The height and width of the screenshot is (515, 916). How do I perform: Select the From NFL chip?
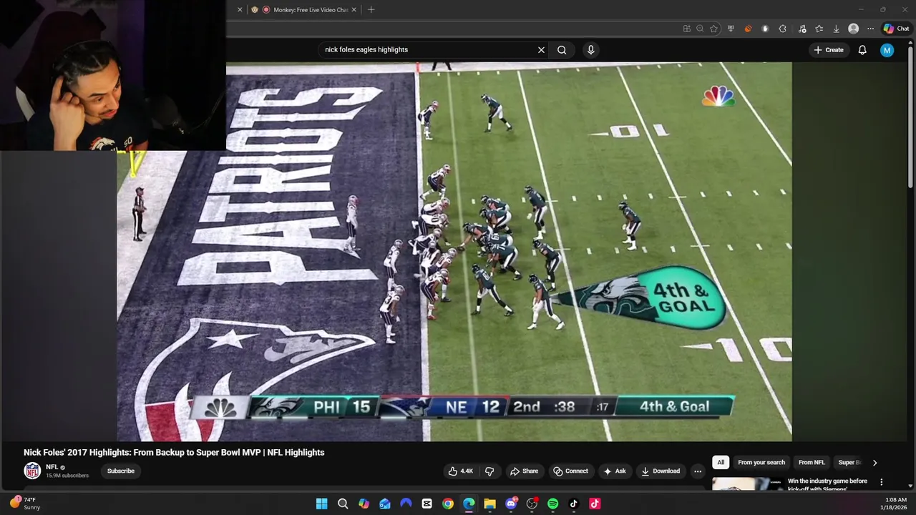(812, 462)
